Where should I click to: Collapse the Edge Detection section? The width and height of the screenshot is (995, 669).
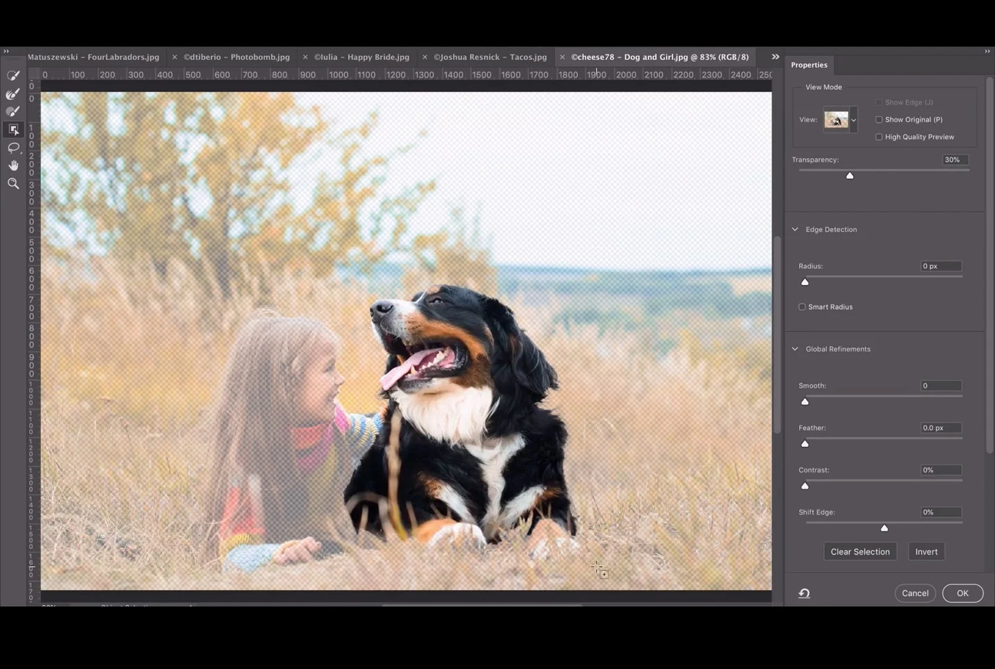(x=795, y=230)
